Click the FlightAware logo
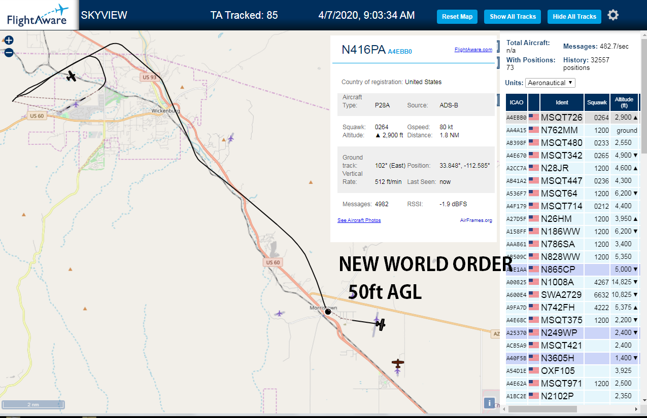Image resolution: width=647 pixels, height=418 pixels. [38, 15]
